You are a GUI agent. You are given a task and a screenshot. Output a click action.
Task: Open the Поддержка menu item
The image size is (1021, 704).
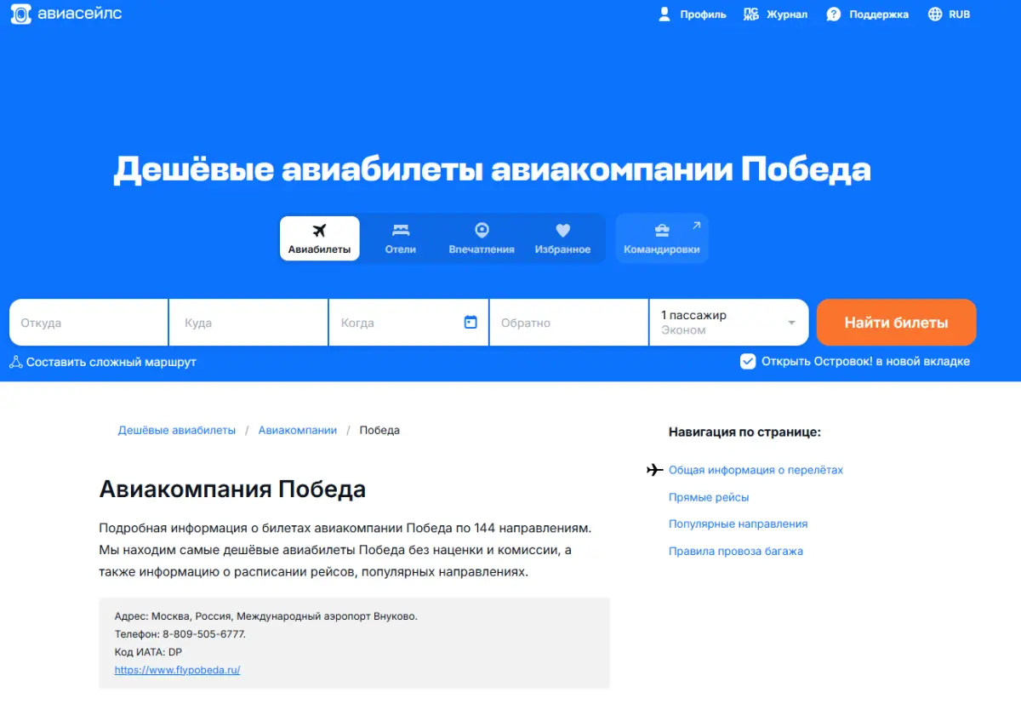pyautogui.click(x=868, y=14)
